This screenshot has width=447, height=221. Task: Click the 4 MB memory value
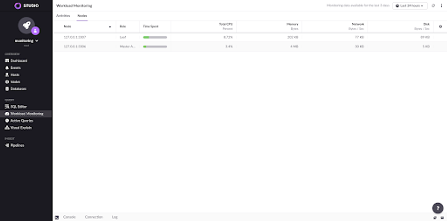coord(294,46)
